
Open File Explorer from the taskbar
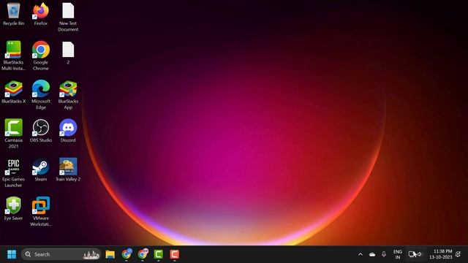[110, 254]
